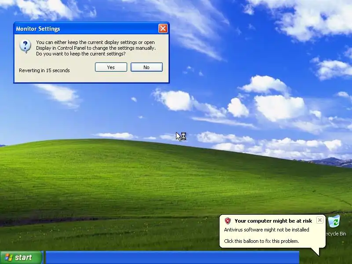Click 'Your computer might be at risk' heading

(x=273, y=221)
